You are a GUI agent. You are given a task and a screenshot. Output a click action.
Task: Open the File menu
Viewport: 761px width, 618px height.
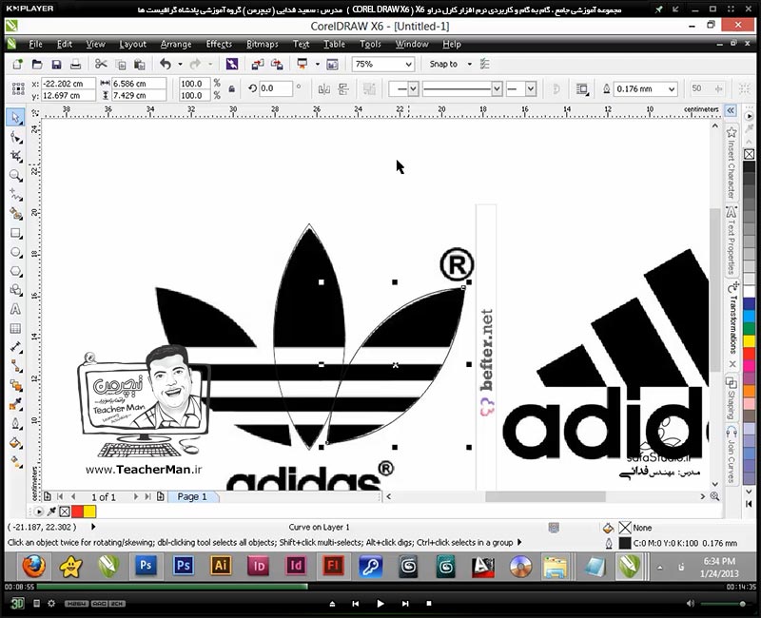point(35,44)
